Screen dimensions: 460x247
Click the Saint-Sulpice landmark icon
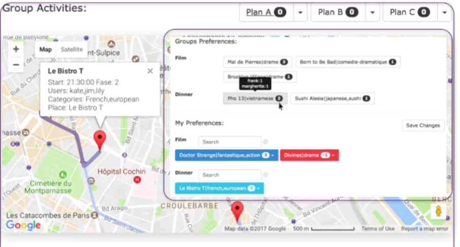pos(111,45)
